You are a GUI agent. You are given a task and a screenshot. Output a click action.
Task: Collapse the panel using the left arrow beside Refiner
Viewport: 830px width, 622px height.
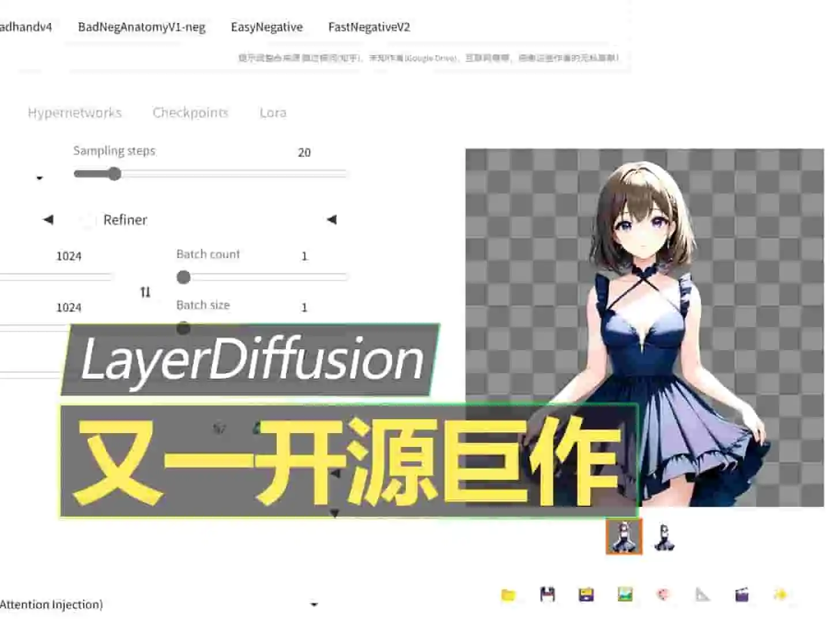click(x=48, y=219)
